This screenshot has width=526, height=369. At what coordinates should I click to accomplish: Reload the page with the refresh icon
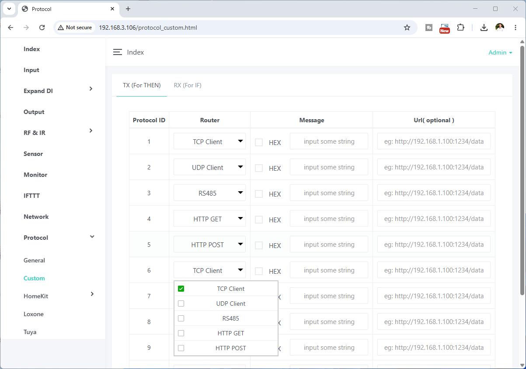click(x=42, y=28)
